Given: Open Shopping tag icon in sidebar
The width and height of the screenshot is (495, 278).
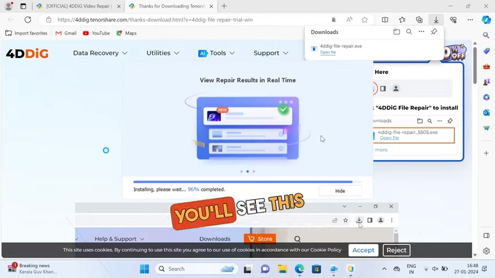Looking at the screenshot, I should pos(486,51).
